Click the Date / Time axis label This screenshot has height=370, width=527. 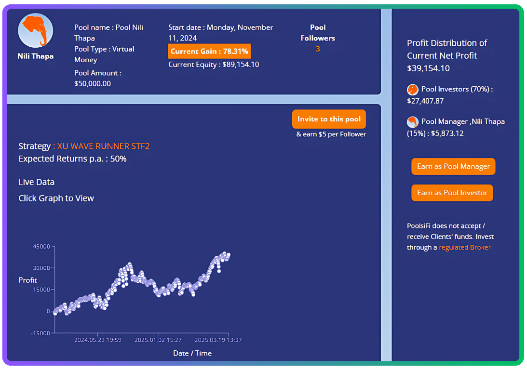pos(192,353)
